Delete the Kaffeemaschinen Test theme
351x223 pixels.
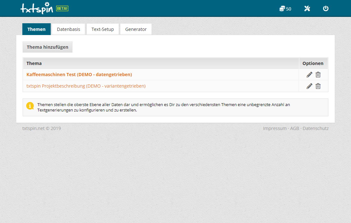coord(318,75)
